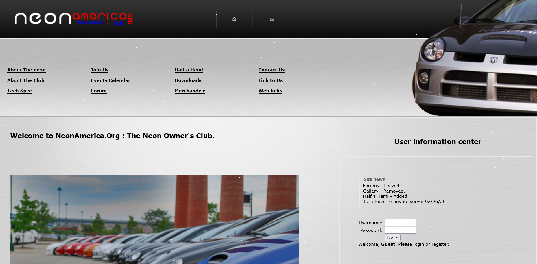
Task: Open the Web links page
Action: (270, 91)
